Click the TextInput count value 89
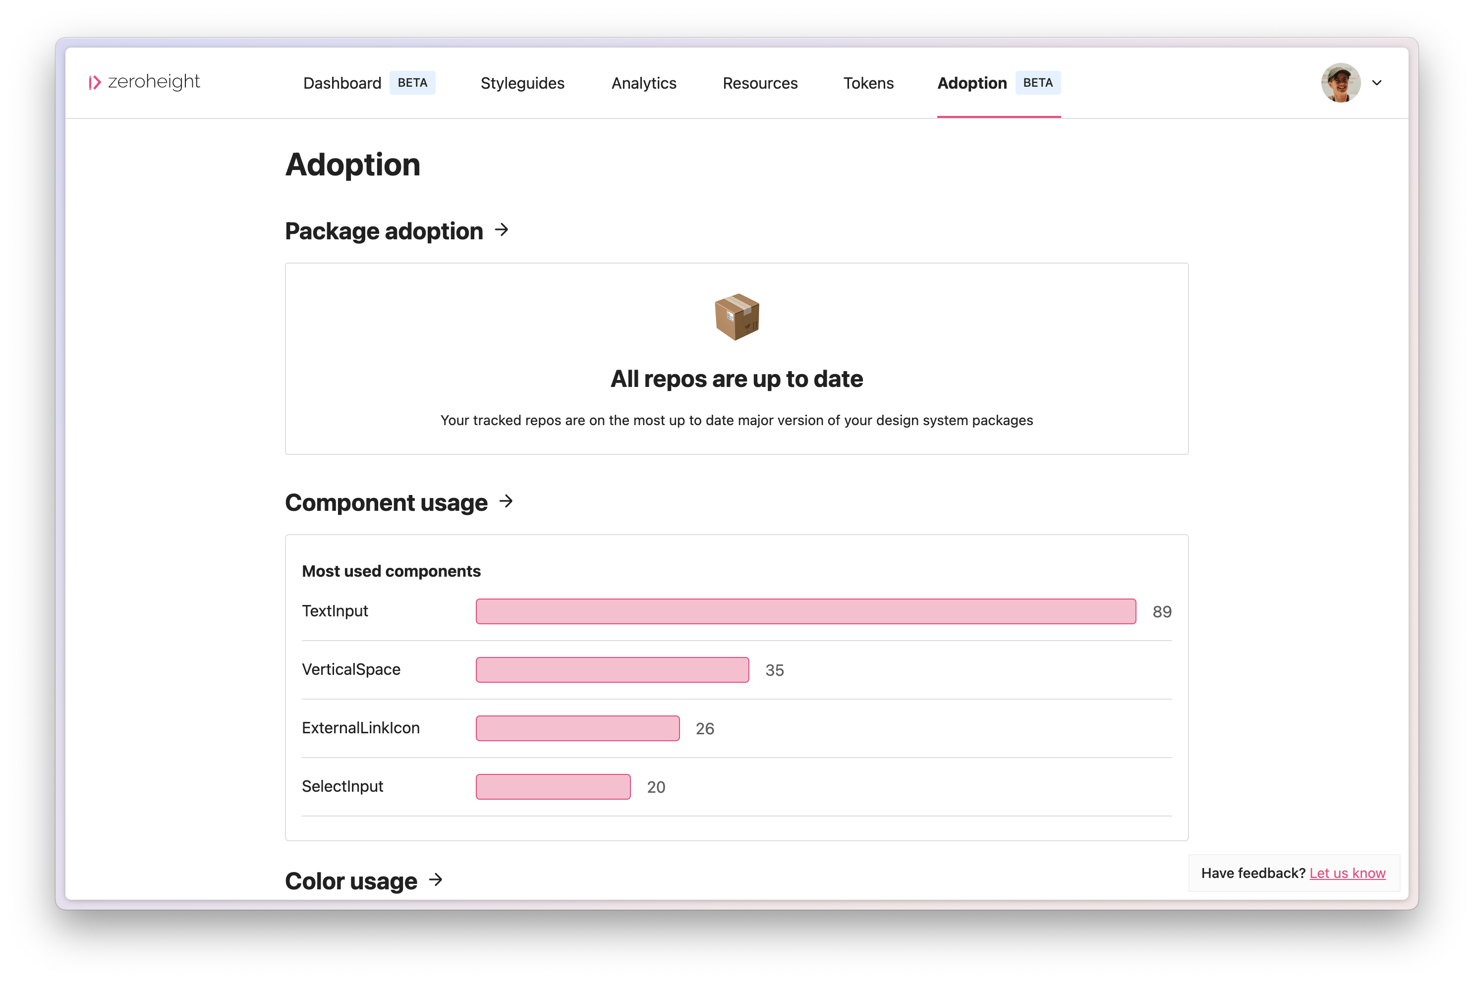 (x=1162, y=612)
